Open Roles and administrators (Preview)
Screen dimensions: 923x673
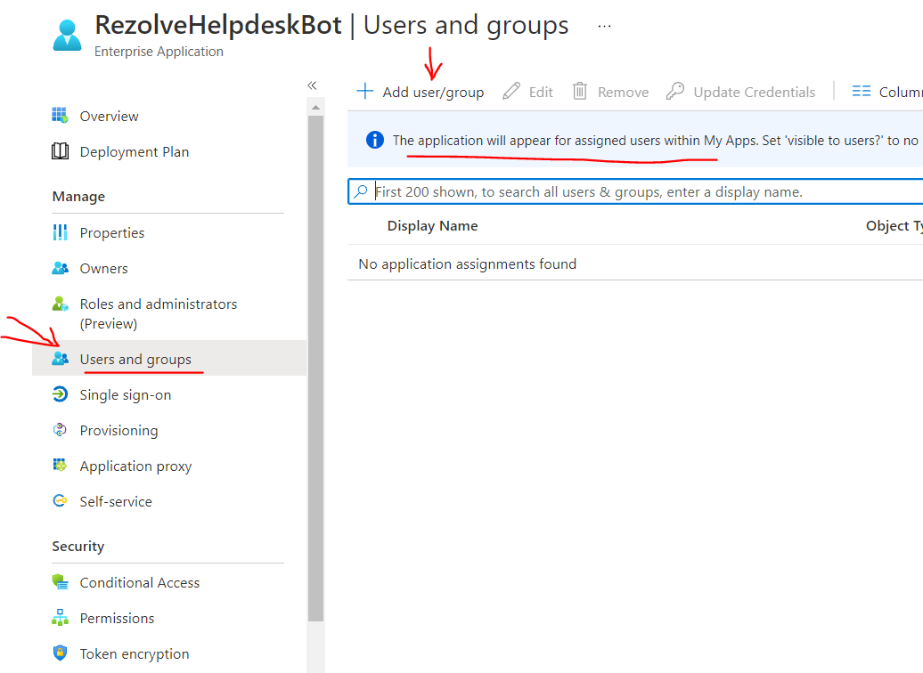[159, 313]
